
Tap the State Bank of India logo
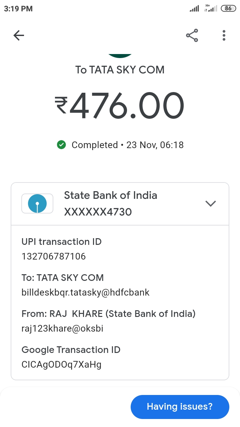pos(37,203)
